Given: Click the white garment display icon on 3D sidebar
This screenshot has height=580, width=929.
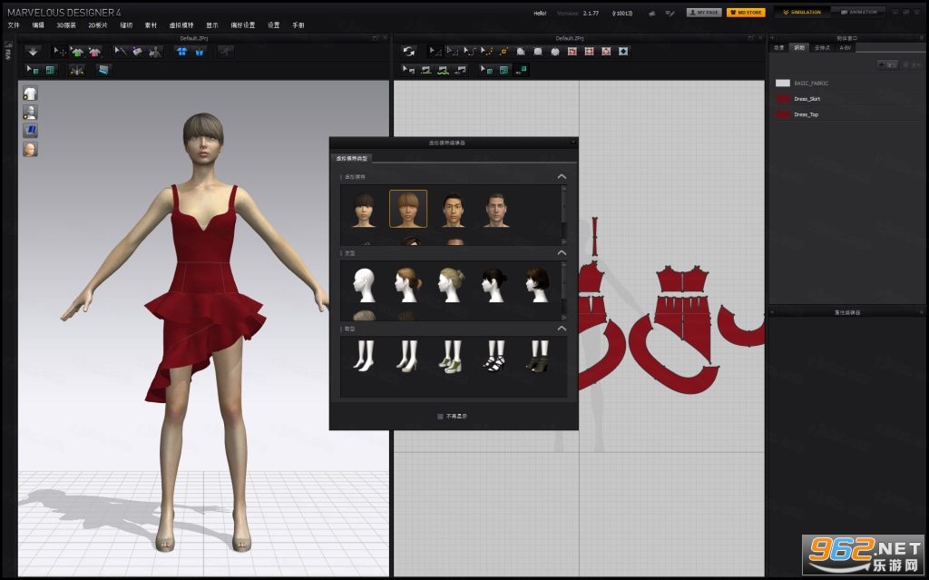Looking at the screenshot, I should click(x=30, y=93).
